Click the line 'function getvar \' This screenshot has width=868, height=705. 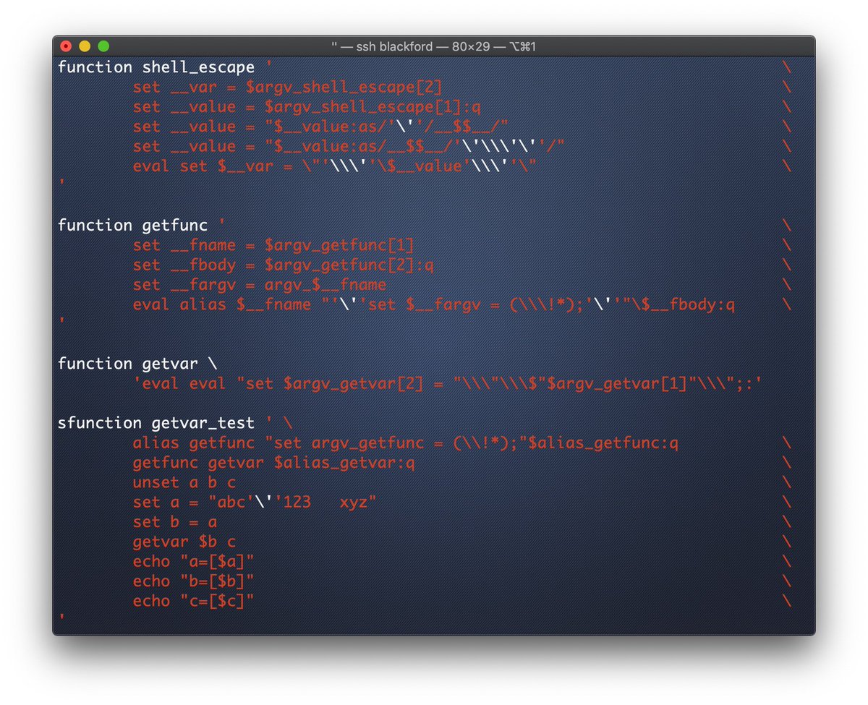(x=137, y=364)
